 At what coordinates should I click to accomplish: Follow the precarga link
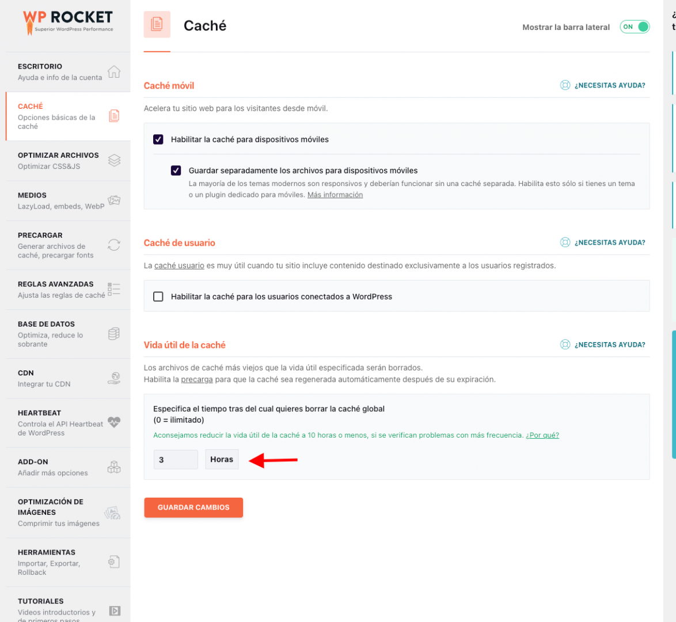[196, 379]
